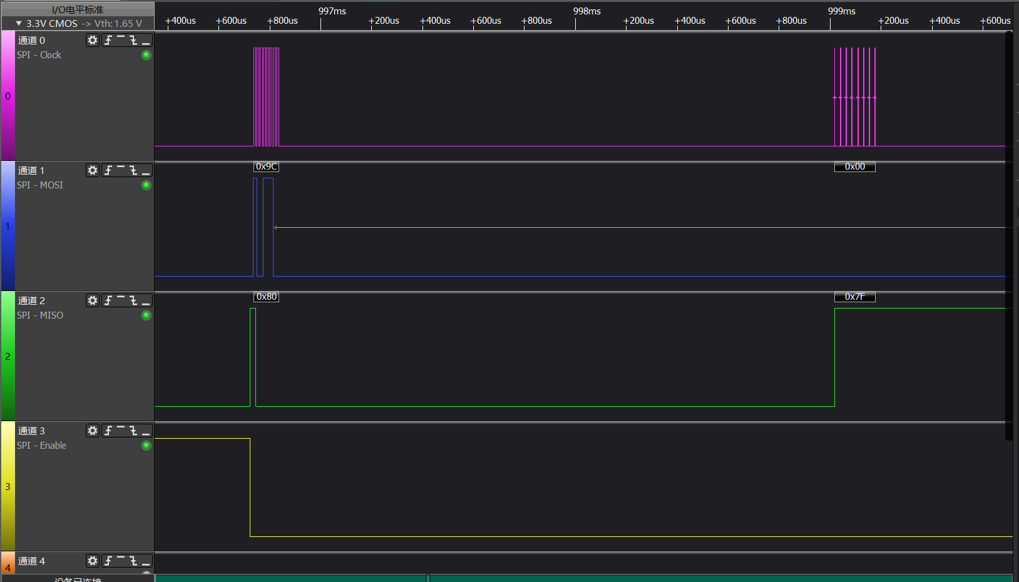Click the I/O电平标准 header
Screen dimensions: 1019x582
(x=78, y=9)
